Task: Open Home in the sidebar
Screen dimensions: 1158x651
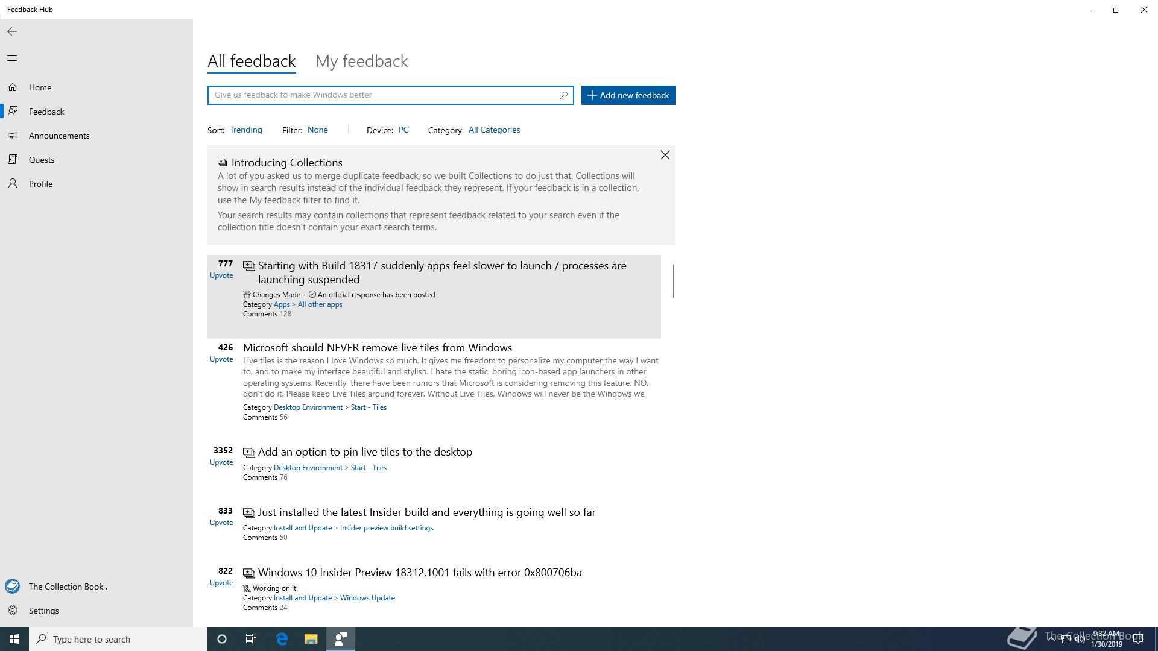Action: 96,87
